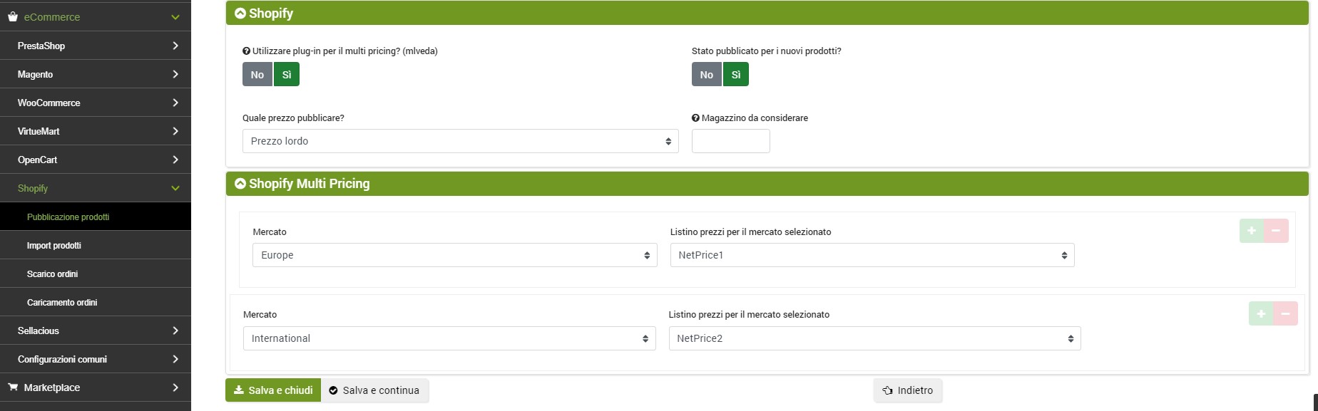Expand the PrestaShop sidebar menu
Image resolution: width=1318 pixels, height=411 pixels.
coord(96,46)
